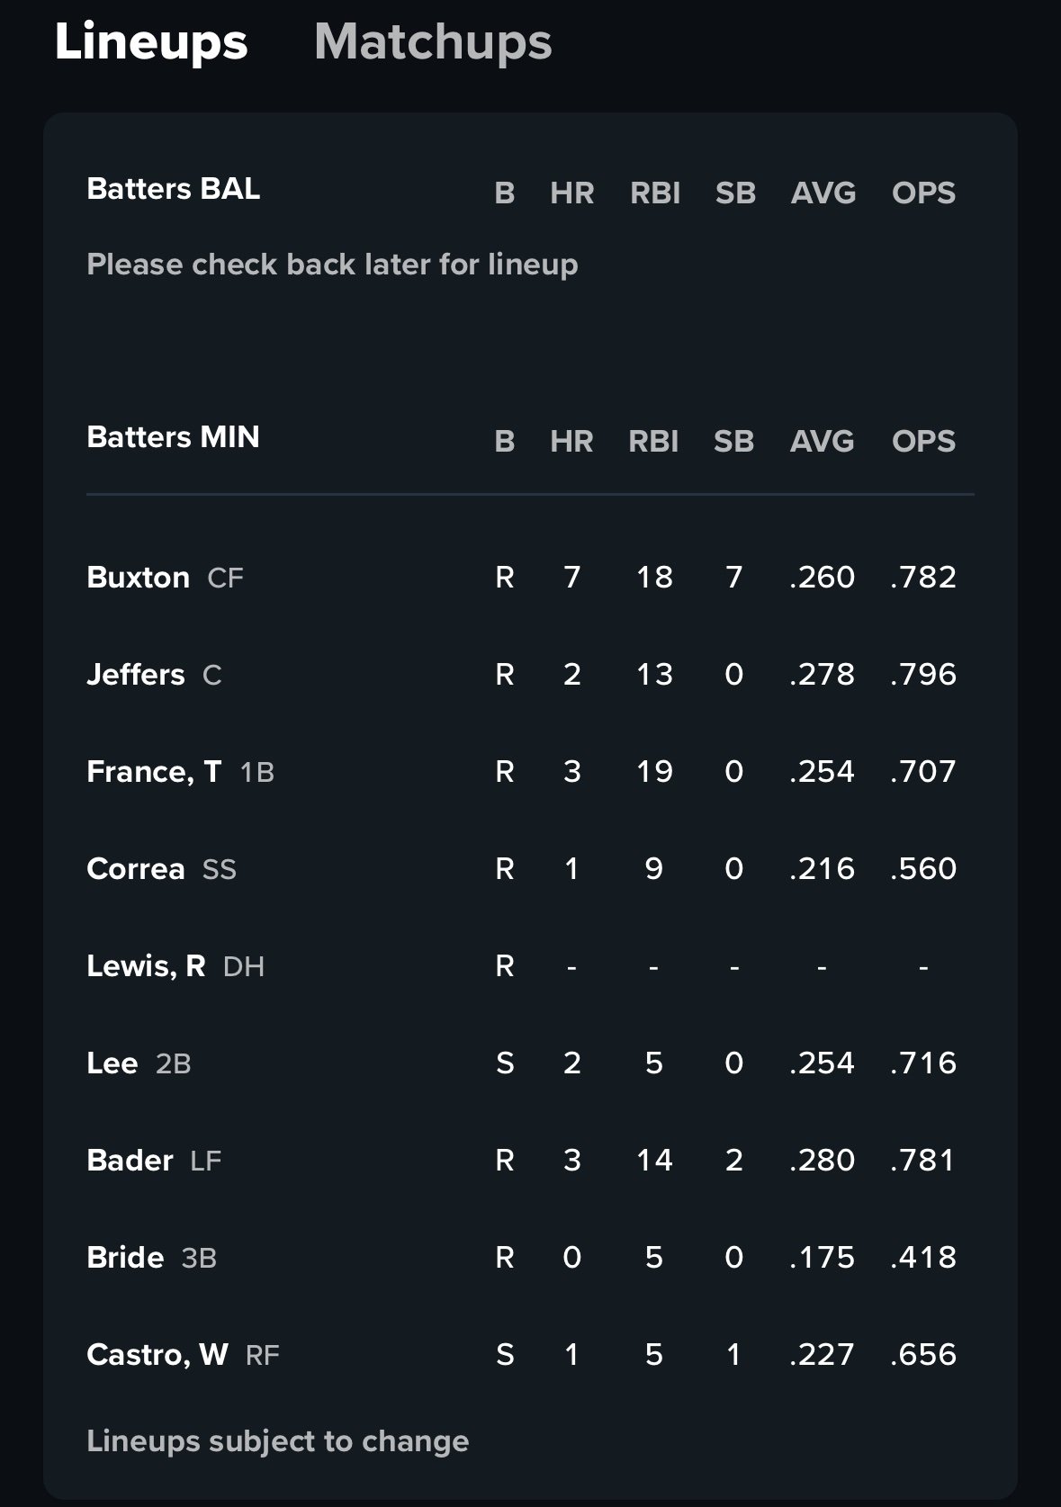
Task: Click the SB column header for BAL
Action: pyautogui.click(x=735, y=193)
